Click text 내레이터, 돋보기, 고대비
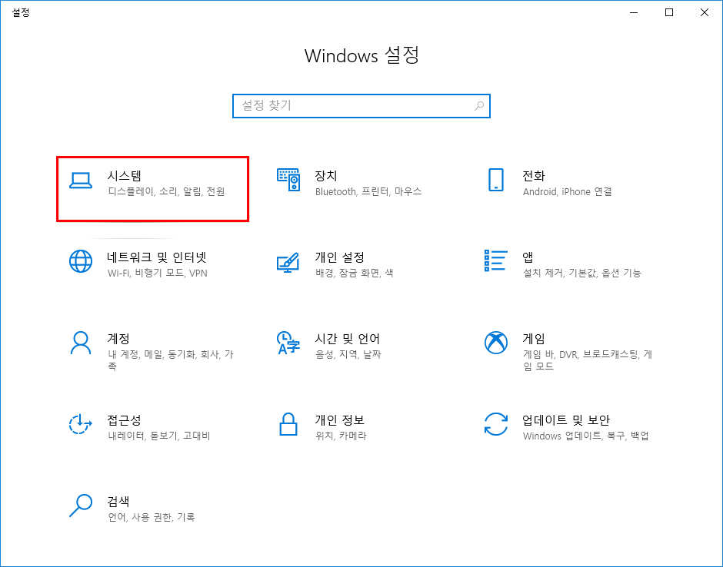 click(159, 436)
